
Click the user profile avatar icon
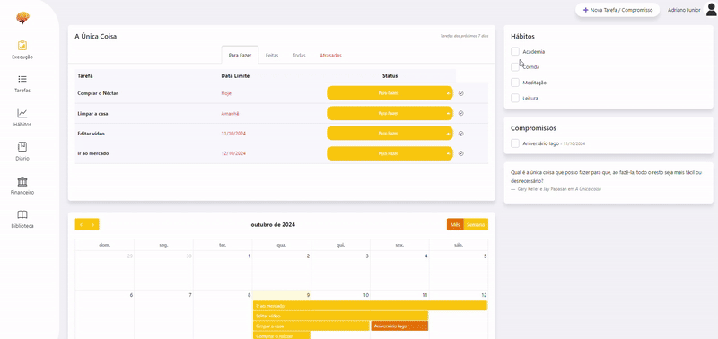click(x=711, y=10)
